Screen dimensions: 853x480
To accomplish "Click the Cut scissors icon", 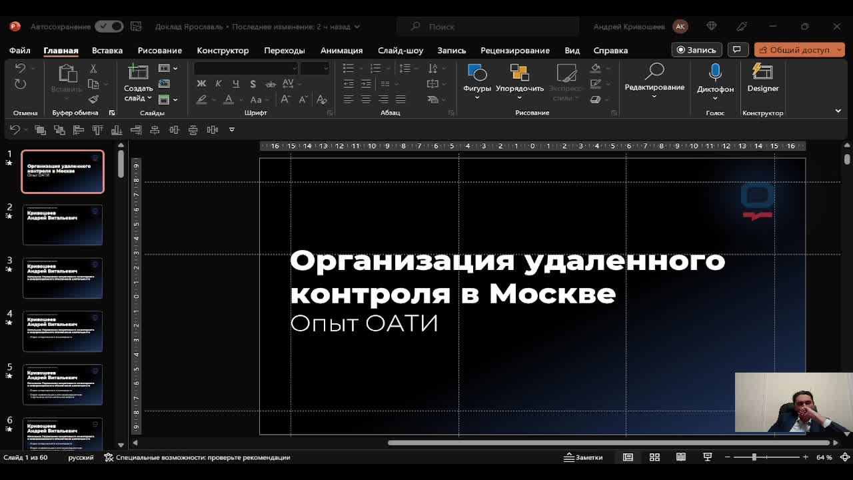I will 93,69.
